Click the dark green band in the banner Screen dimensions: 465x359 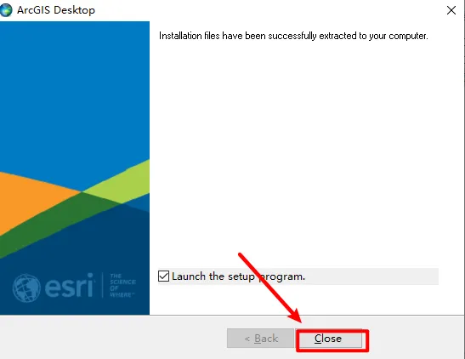click(x=60, y=219)
